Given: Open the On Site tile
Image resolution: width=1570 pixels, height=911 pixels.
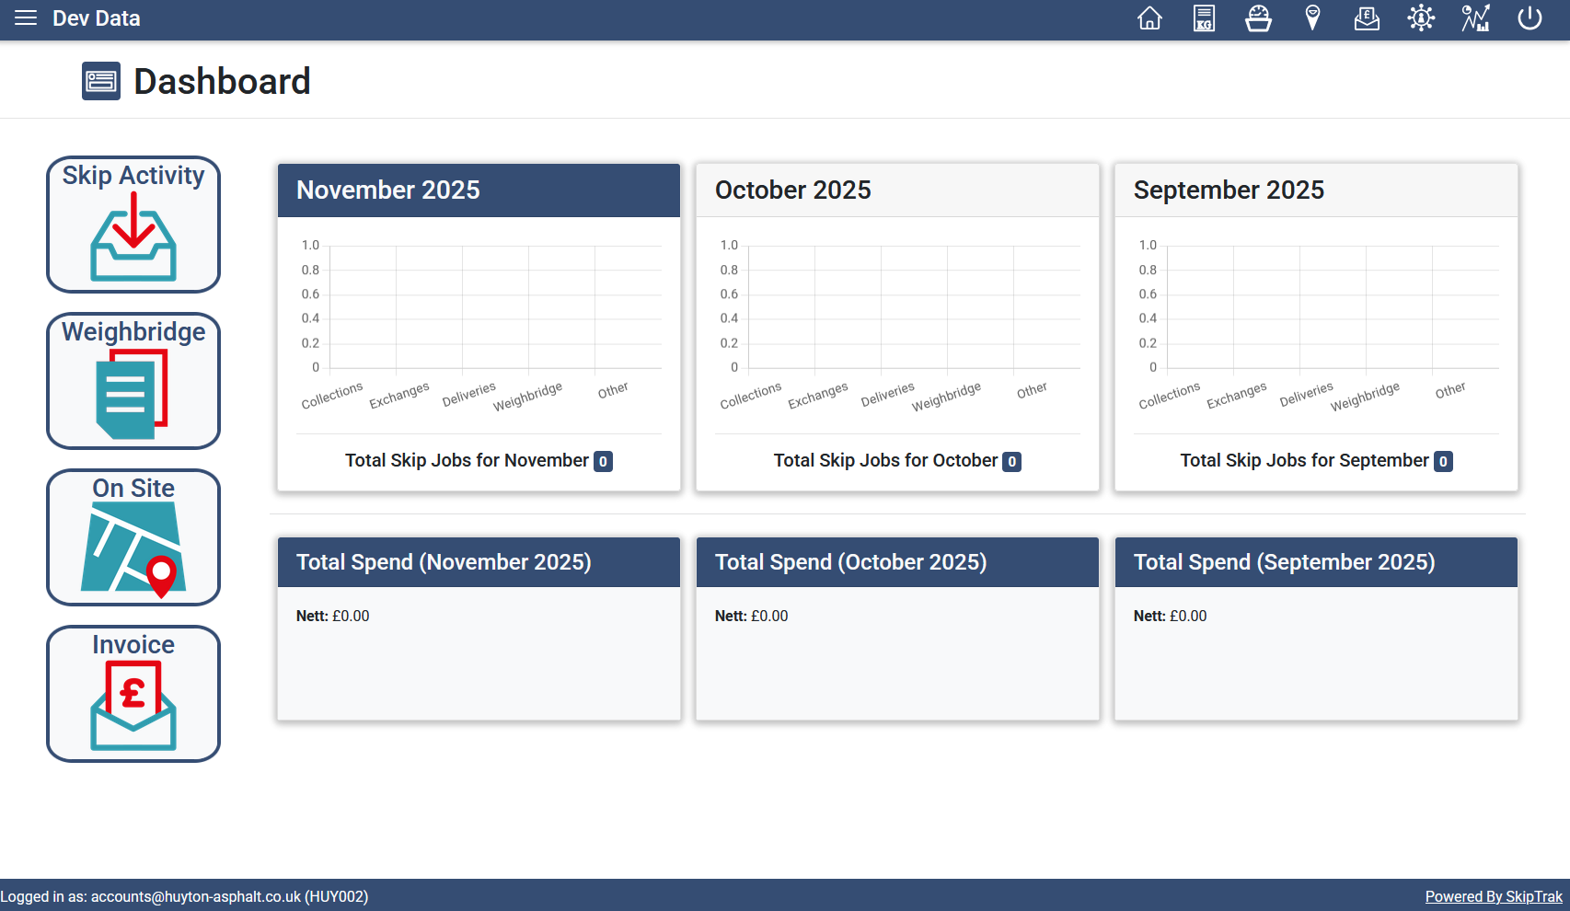Looking at the screenshot, I should pos(133,537).
